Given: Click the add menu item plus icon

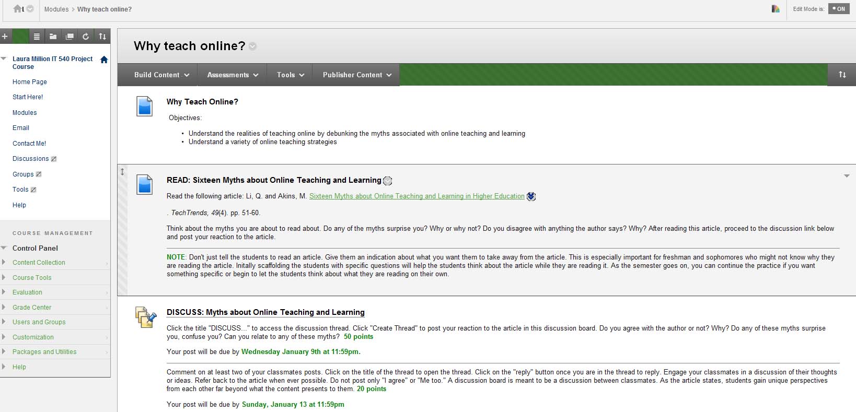Looking at the screenshot, I should (x=5, y=37).
